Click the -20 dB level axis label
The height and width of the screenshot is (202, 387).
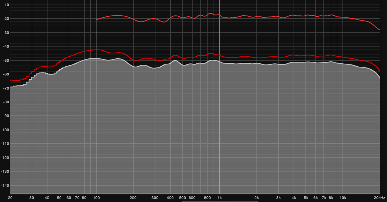pyautogui.click(x=5, y=19)
